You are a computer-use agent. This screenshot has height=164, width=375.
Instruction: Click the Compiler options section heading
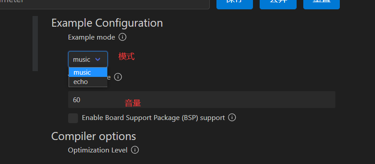pyautogui.click(x=94, y=136)
